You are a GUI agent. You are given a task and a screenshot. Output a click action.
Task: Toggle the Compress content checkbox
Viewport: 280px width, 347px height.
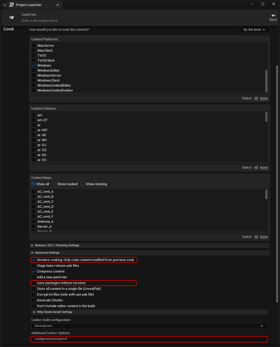tap(34, 271)
